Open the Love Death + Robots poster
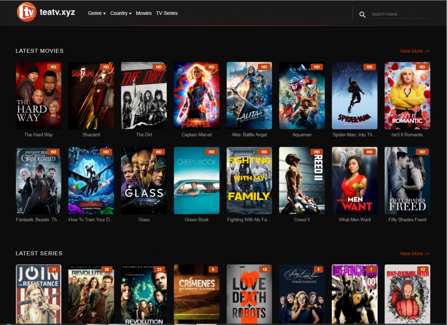Screen dimensions: 447x325 pos(249,294)
